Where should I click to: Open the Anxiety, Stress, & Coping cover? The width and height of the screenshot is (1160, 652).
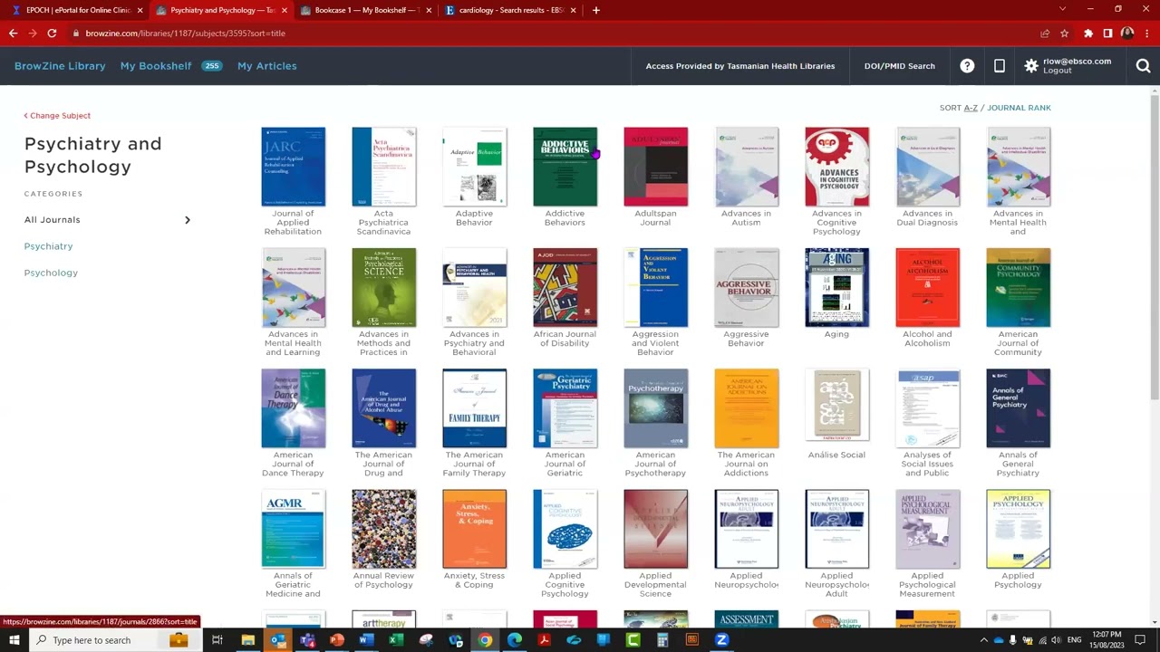tap(475, 529)
